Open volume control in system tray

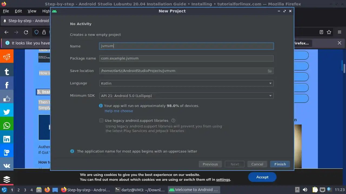pyautogui.click(x=305, y=190)
